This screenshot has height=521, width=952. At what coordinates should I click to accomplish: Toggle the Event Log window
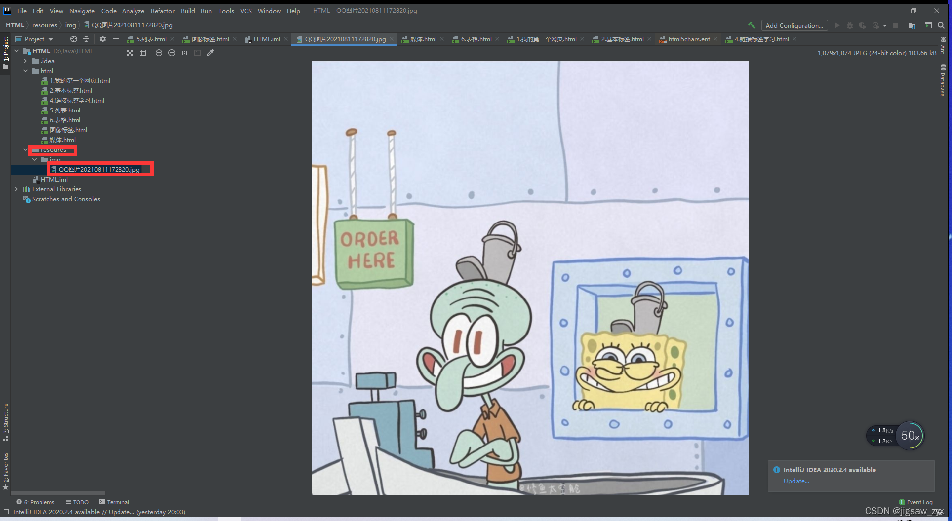click(x=916, y=502)
